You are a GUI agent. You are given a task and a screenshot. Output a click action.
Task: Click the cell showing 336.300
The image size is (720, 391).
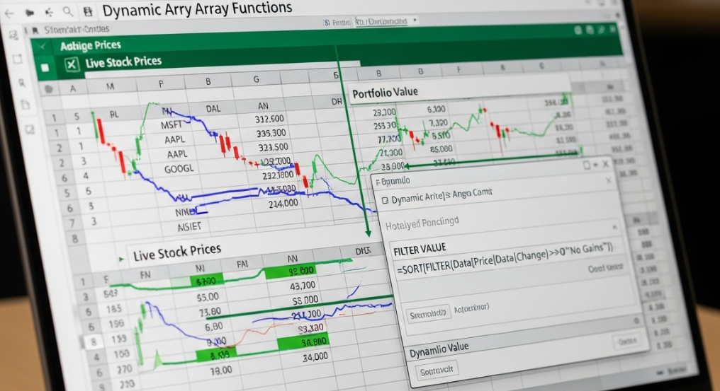point(271,134)
